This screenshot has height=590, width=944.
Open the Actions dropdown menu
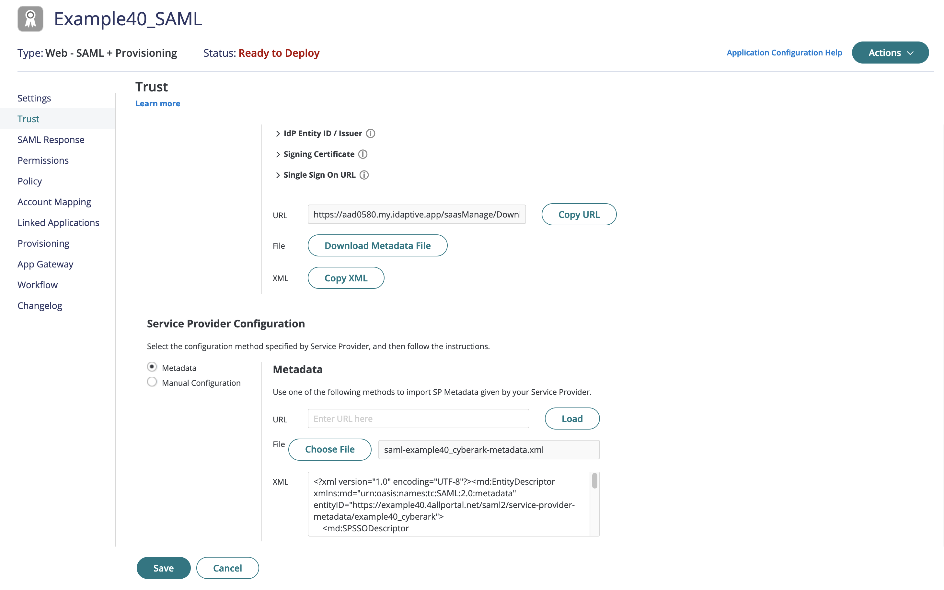pyautogui.click(x=890, y=53)
